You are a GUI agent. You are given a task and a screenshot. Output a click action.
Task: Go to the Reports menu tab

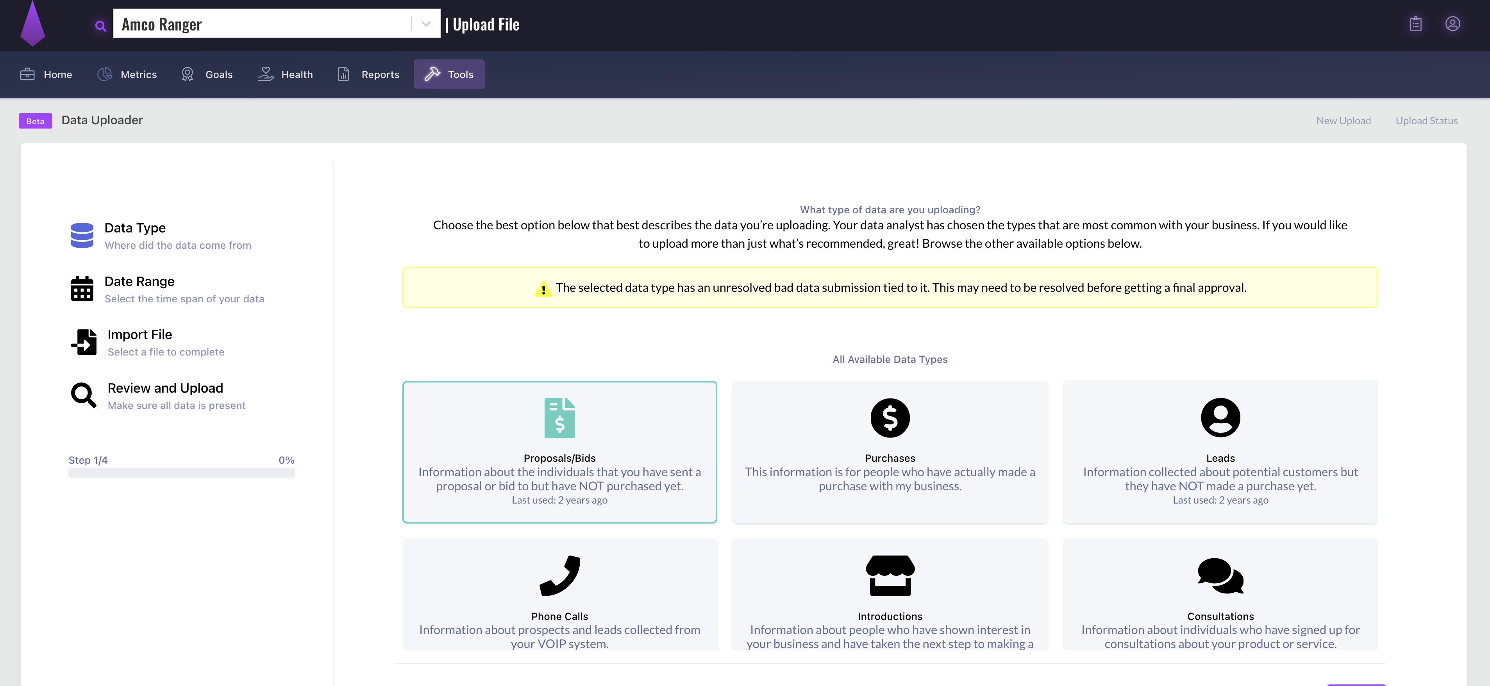point(368,74)
